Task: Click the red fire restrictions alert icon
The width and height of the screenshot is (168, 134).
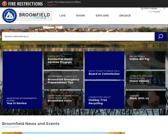Action: 4,4
